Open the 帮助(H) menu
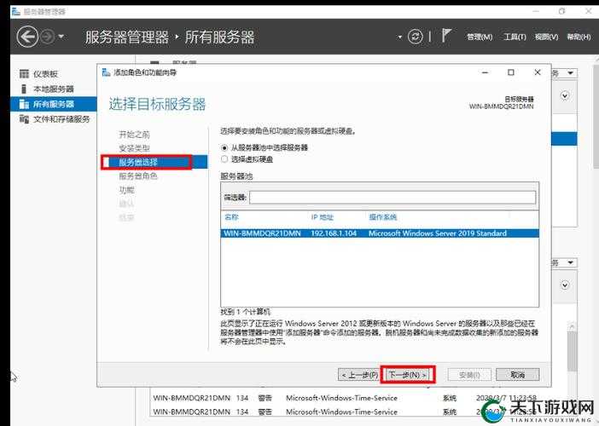This screenshot has width=599, height=426. (579, 37)
